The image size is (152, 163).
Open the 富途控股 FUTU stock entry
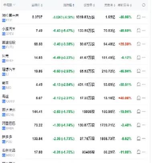point(9,45)
